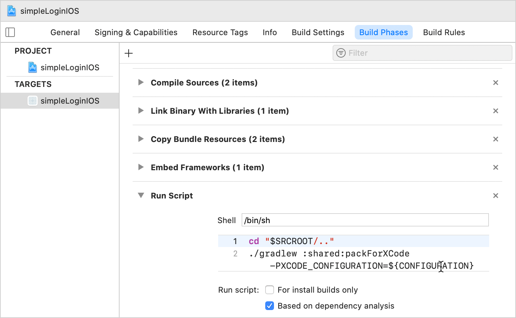
Task: Click the gradlew packForXCode script line
Action: point(329,254)
